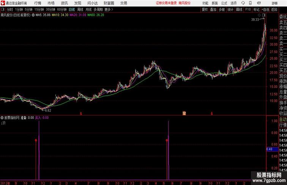Click the blue 0.48 indicator value box
The width and height of the screenshot is (287, 185).
(x=272, y=149)
